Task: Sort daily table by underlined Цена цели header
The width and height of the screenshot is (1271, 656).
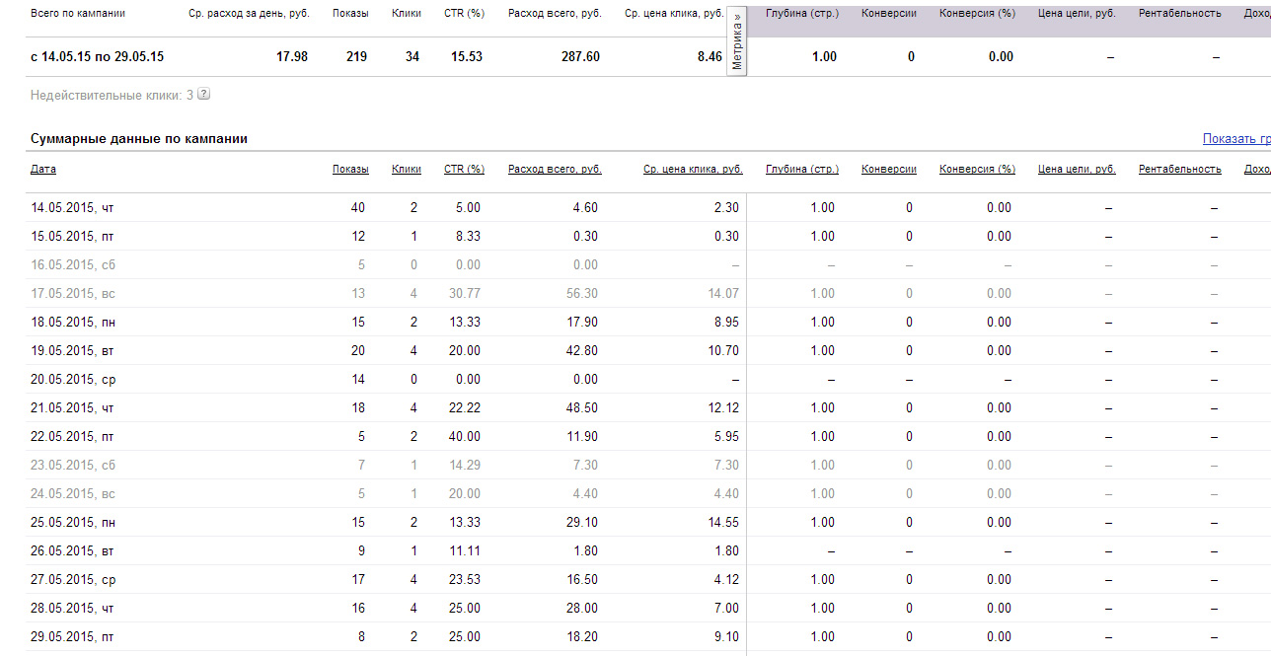Action: 1077,169
